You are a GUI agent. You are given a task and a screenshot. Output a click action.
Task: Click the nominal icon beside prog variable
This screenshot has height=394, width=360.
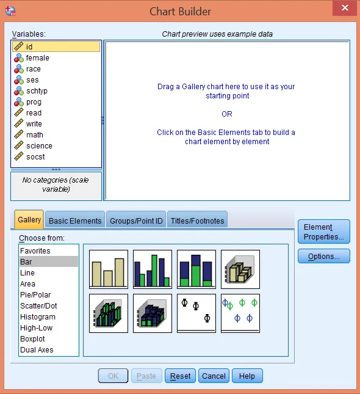click(x=18, y=102)
